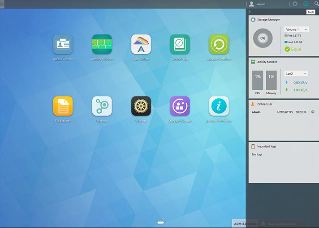Expand the Volume 1 dropdown
Screen dimensions: 319x228
tap(297, 30)
